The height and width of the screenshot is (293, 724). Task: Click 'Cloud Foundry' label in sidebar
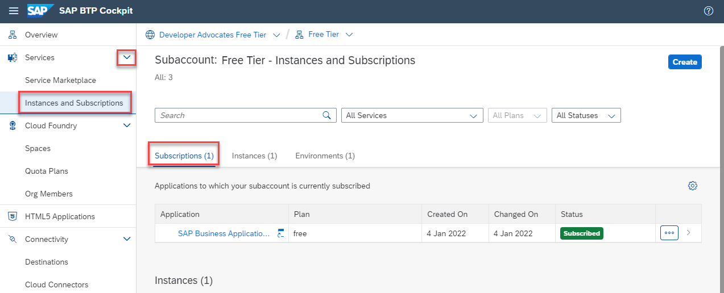pos(51,125)
